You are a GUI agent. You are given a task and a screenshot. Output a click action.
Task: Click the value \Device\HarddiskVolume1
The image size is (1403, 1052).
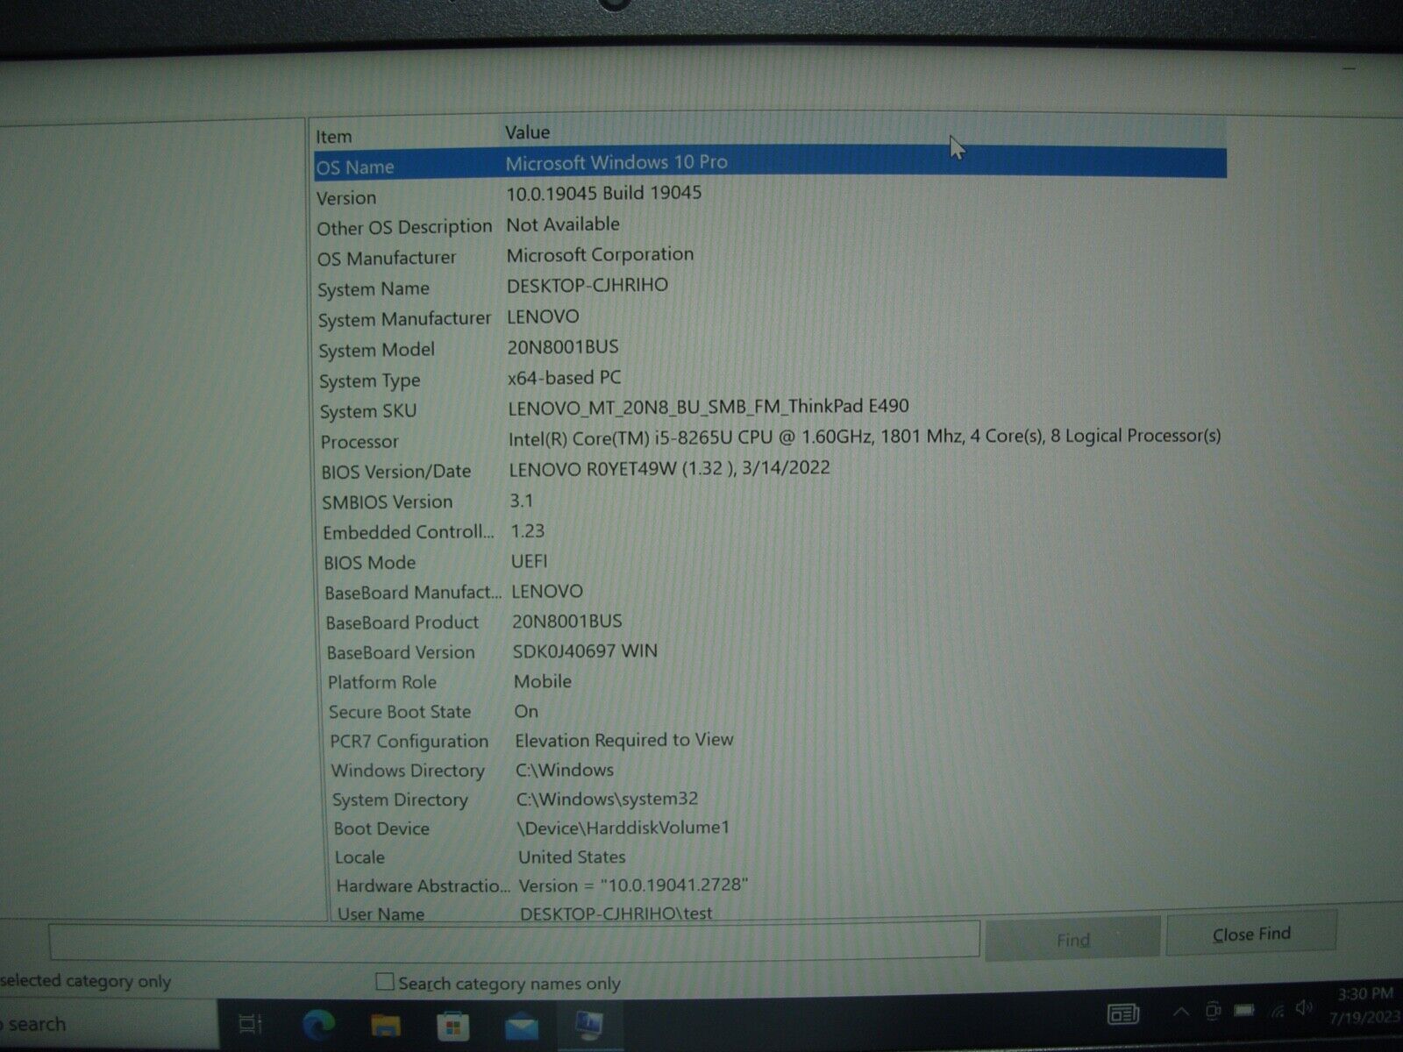(623, 827)
